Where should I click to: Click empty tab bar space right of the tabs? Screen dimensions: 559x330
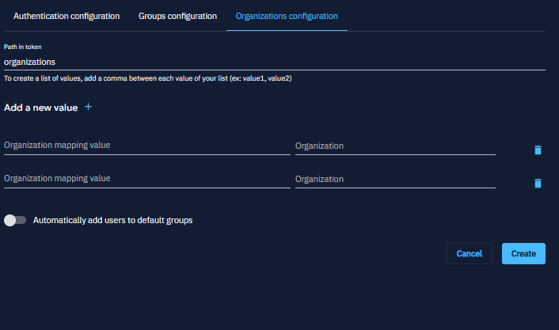click(x=451, y=16)
